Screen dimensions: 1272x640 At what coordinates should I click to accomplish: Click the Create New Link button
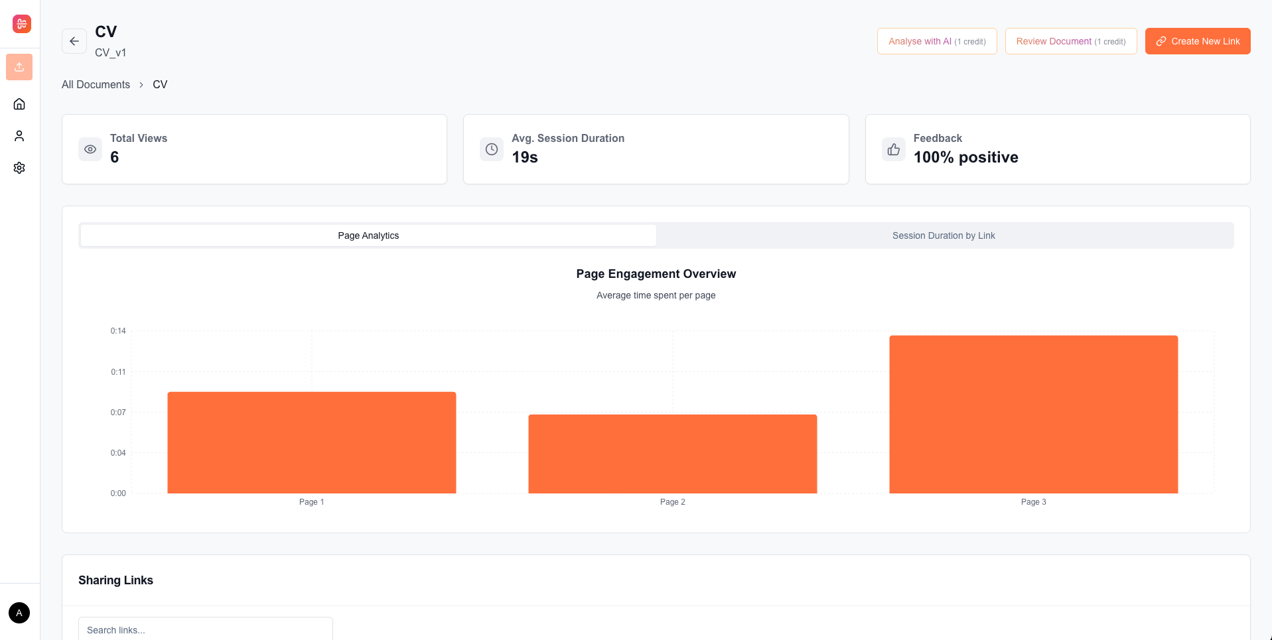[1197, 41]
